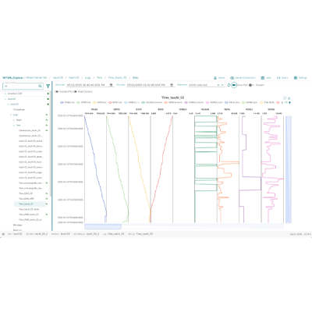This screenshot has width=312, height=312.
Task: Open the Logs breadcrumb
Action: (x=88, y=78)
